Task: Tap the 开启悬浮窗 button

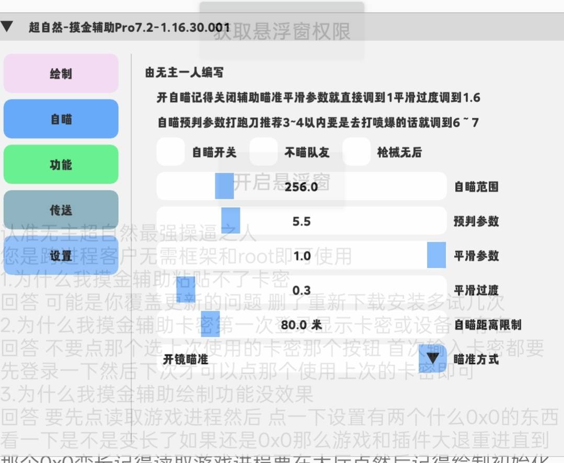Action: click(281, 182)
